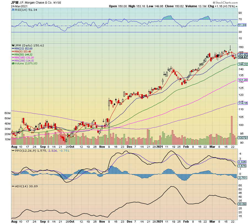248x224 pixels.
Task: Click the 24-Mar-2021 chart date
Action: (x=19, y=6)
